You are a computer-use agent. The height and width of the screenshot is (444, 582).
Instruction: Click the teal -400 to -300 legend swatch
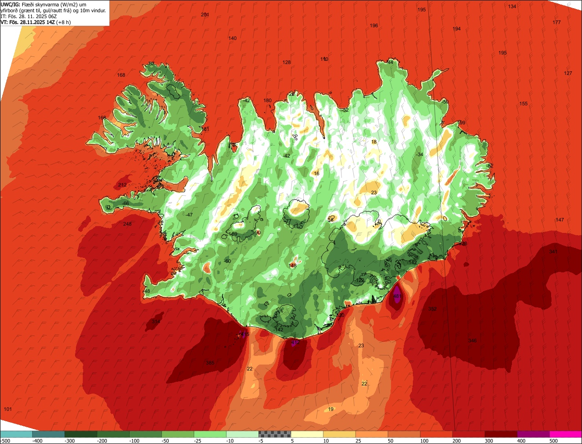pos(49,434)
